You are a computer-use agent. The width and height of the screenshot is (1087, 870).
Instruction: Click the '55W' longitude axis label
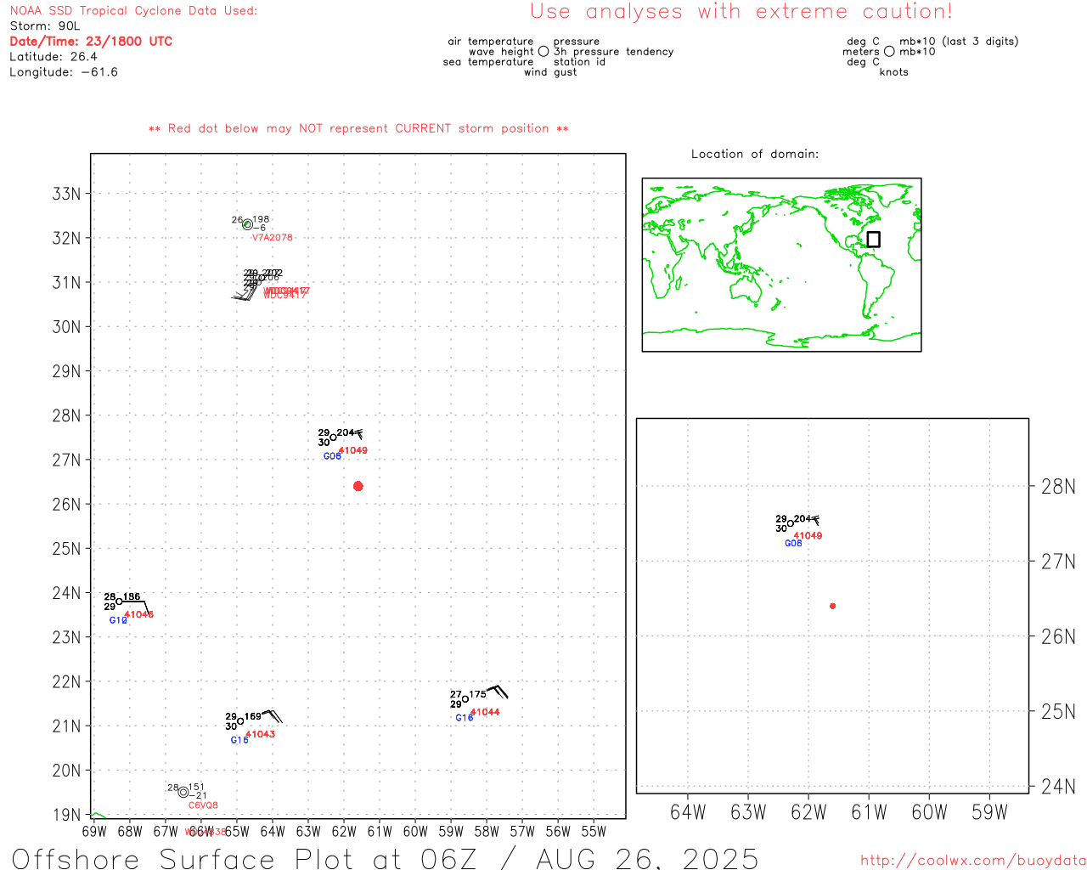pyautogui.click(x=594, y=832)
